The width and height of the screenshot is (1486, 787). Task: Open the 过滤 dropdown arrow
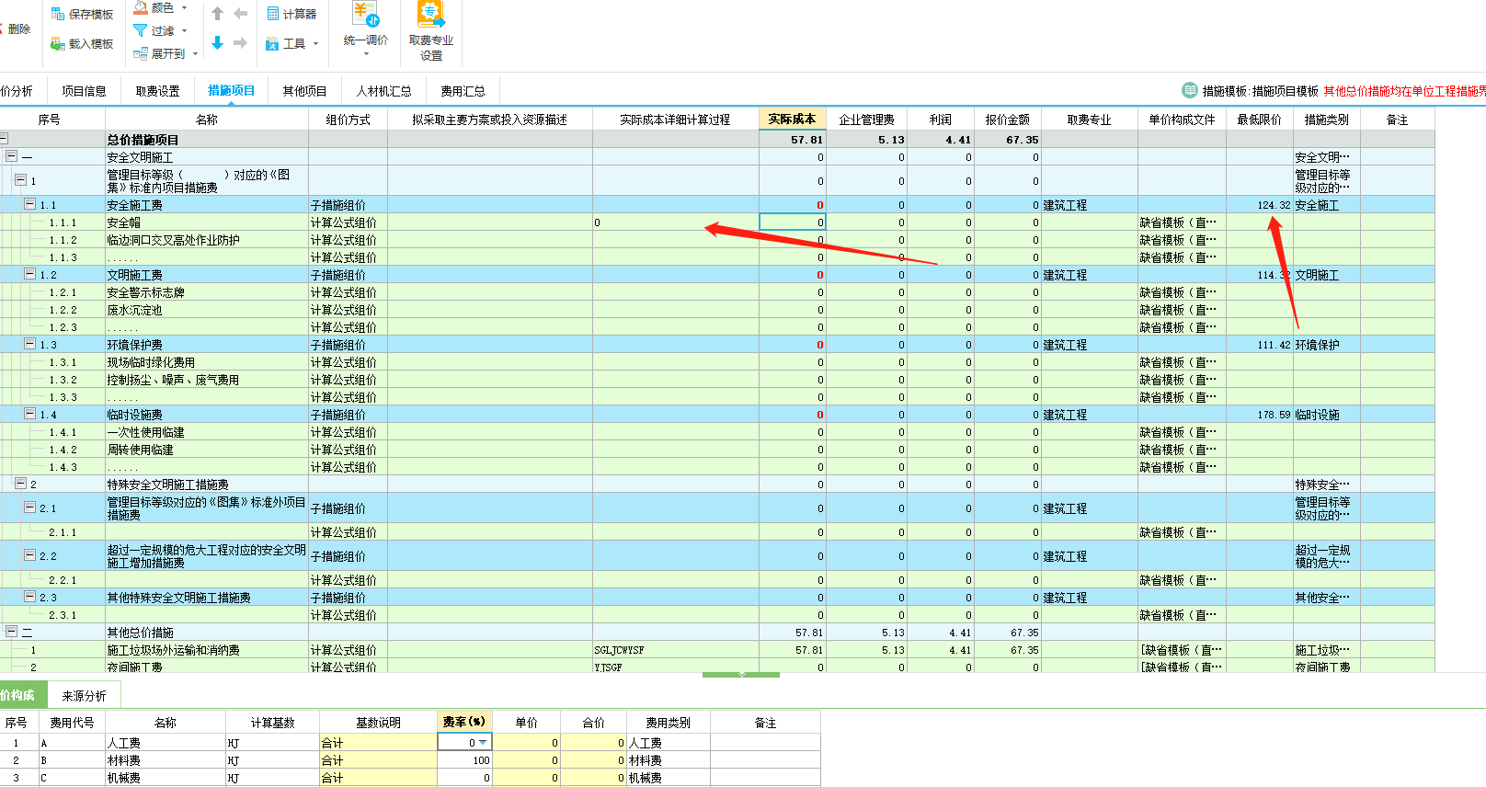pyautogui.click(x=184, y=31)
